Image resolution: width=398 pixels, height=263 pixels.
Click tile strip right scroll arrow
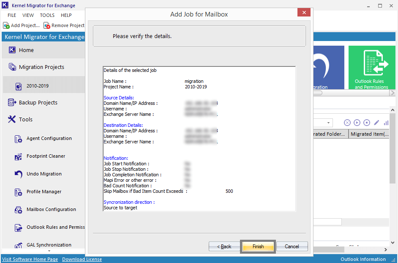coord(393,93)
